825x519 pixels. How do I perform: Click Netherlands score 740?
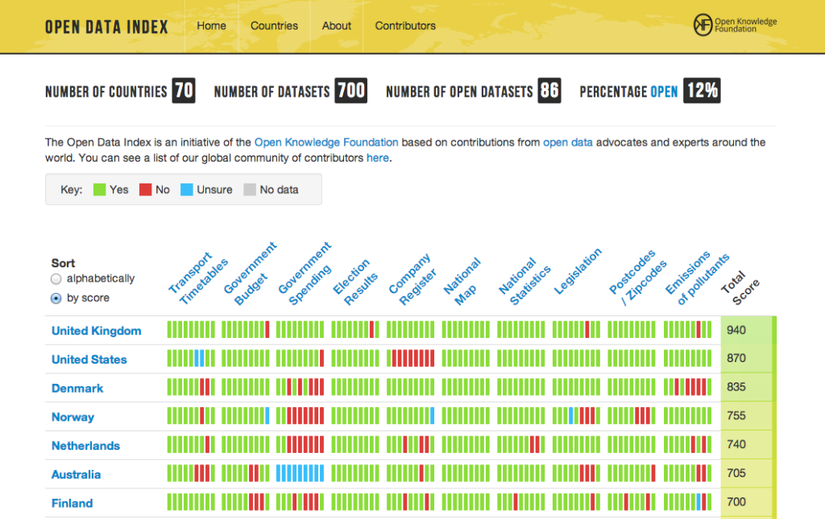point(736,444)
